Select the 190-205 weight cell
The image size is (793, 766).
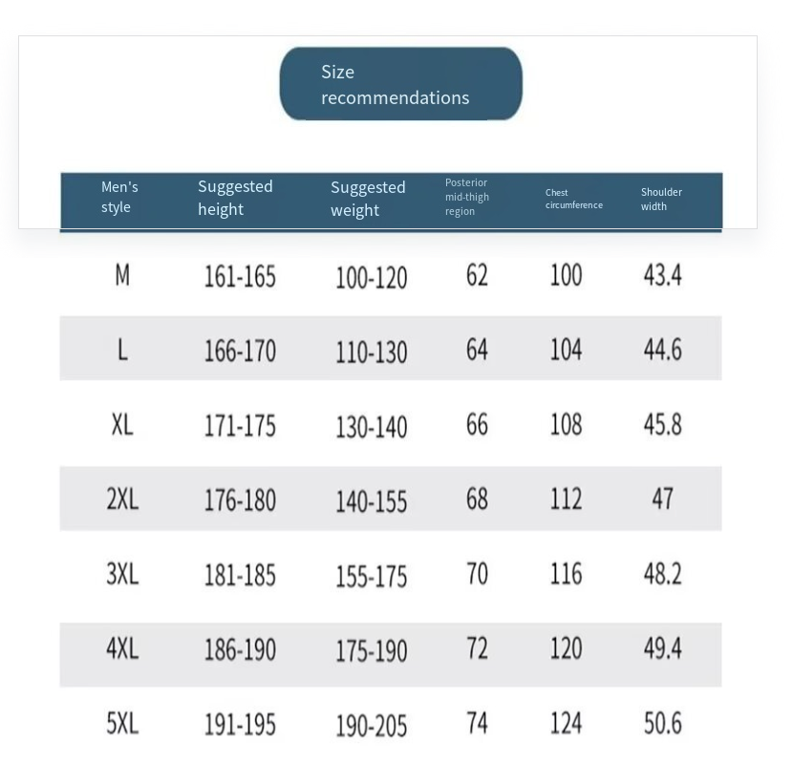tap(371, 726)
